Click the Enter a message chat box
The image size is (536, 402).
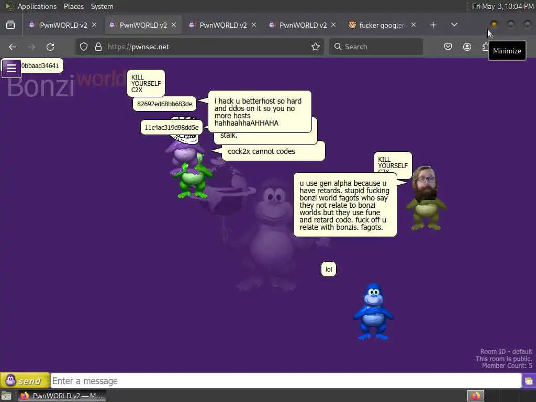coord(286,381)
